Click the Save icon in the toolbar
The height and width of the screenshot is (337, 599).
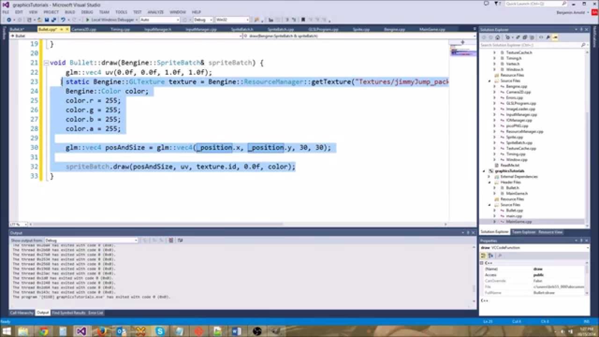(47, 20)
